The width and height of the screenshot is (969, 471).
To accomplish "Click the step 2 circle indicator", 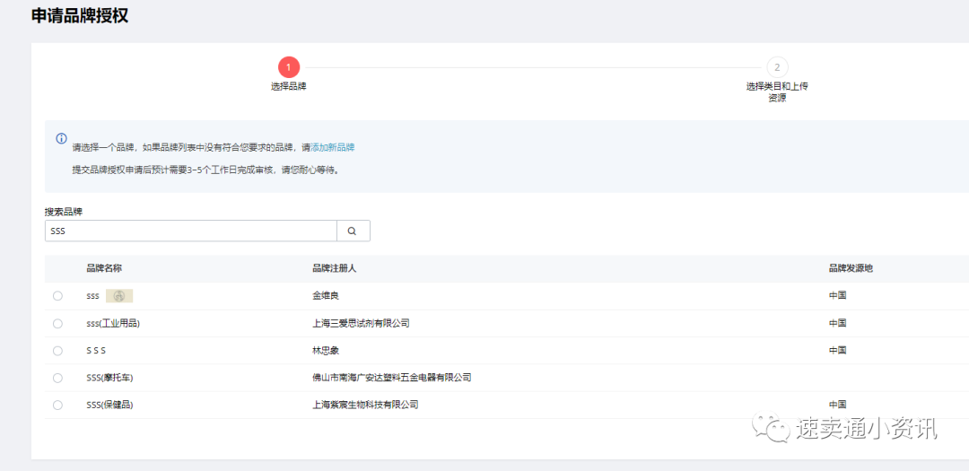I will (777, 67).
